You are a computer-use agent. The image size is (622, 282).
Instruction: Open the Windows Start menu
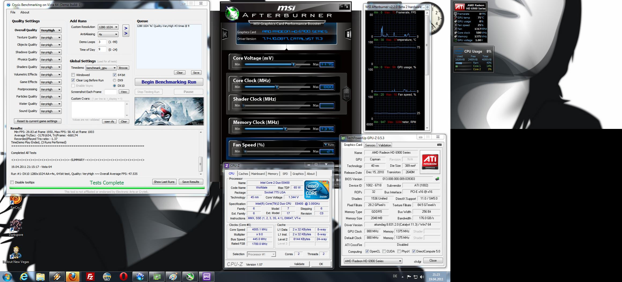[x=7, y=277]
